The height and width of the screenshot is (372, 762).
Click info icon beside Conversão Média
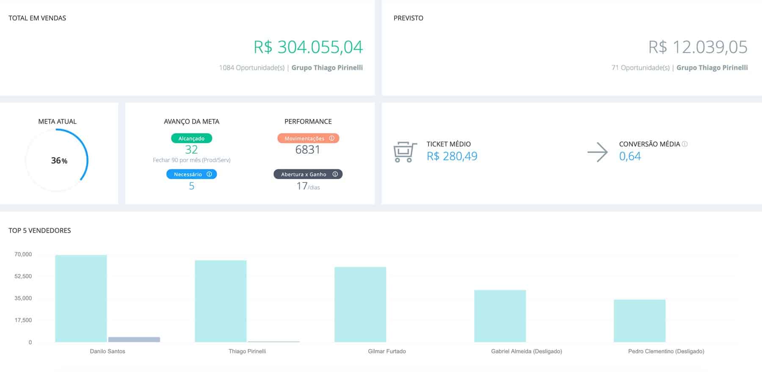pyautogui.click(x=685, y=144)
